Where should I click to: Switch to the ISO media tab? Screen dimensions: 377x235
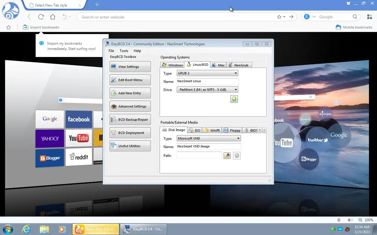(x=194, y=130)
